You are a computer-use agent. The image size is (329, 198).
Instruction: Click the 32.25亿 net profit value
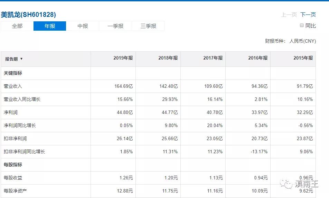click(x=305, y=112)
